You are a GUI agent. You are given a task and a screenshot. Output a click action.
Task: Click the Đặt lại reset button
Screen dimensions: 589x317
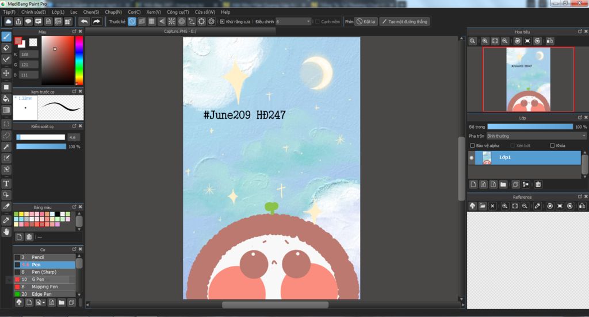(366, 21)
